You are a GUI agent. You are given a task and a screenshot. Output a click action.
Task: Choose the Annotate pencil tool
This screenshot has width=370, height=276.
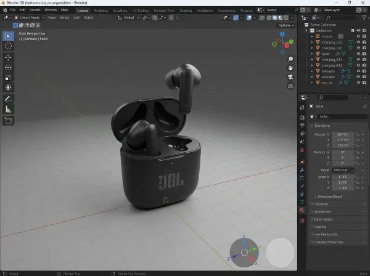point(8,99)
